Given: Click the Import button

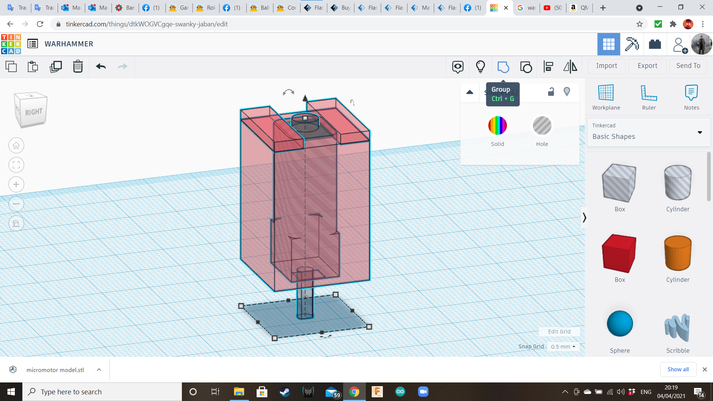Looking at the screenshot, I should point(606,66).
